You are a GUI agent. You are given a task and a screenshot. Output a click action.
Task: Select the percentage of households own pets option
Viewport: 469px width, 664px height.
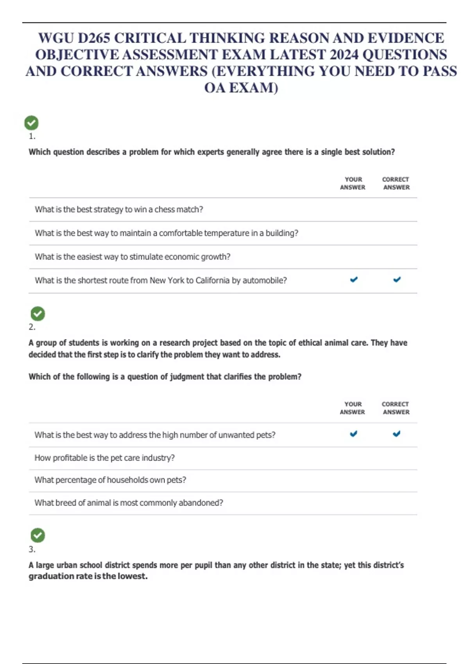click(x=110, y=480)
